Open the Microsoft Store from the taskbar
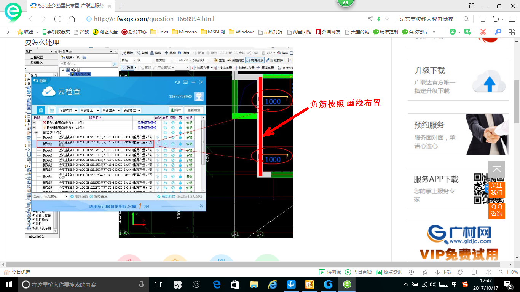Screen dimensions: 520x292 click(235, 284)
